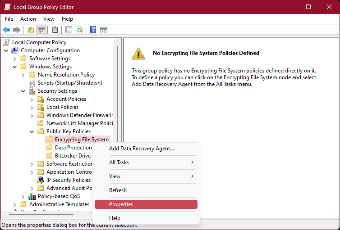Expand the Account Policies node
Viewport: 340px width, 230px height.
coord(32,99)
